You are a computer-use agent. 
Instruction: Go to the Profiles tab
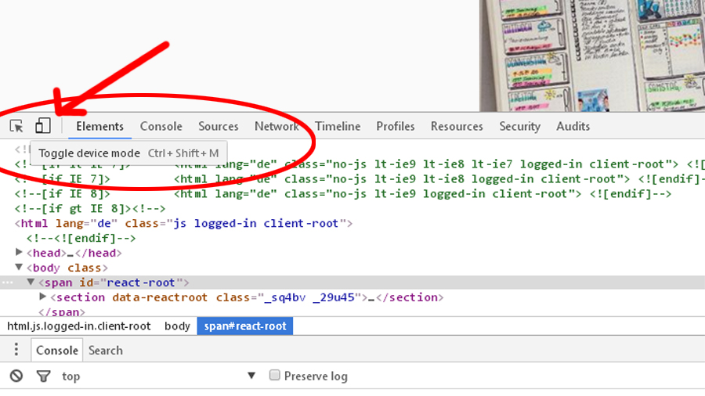pyautogui.click(x=396, y=127)
